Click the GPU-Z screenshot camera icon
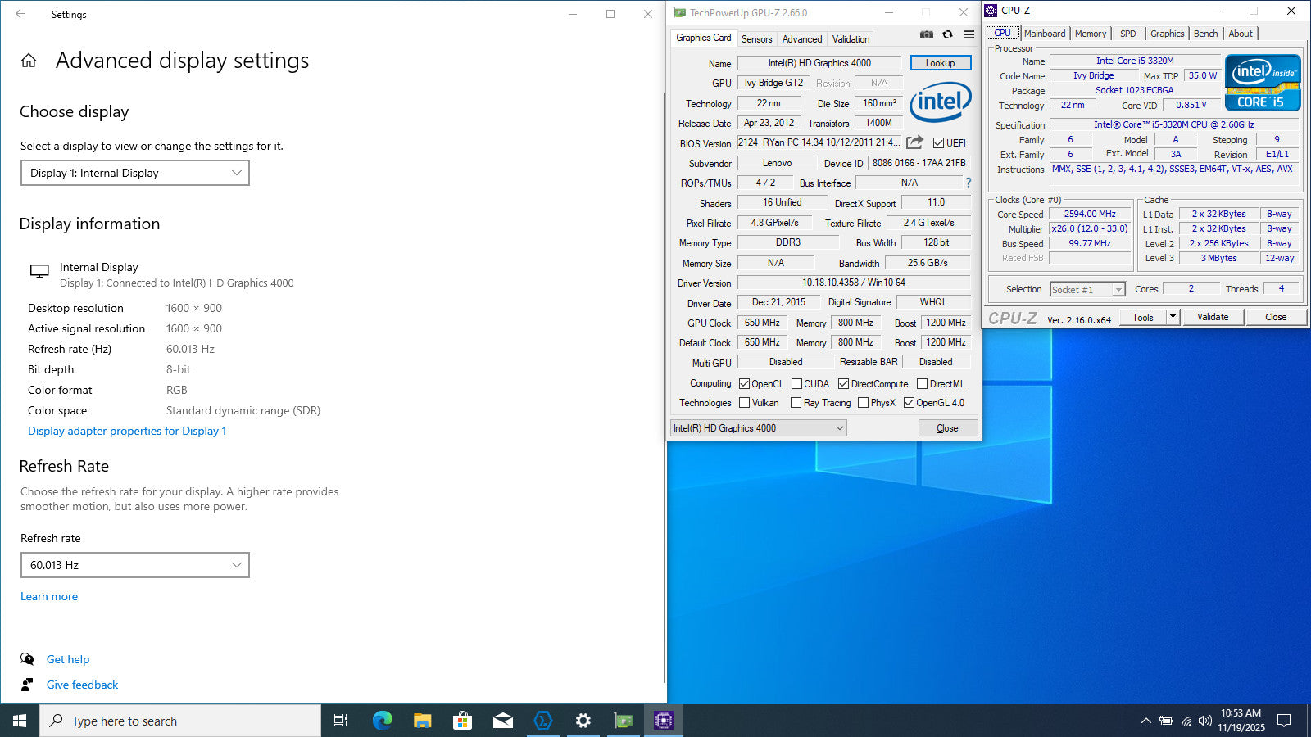 [x=926, y=35]
